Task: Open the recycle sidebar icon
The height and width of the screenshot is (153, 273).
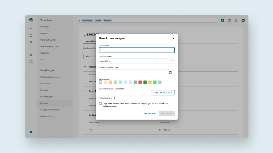Action: coord(31,62)
